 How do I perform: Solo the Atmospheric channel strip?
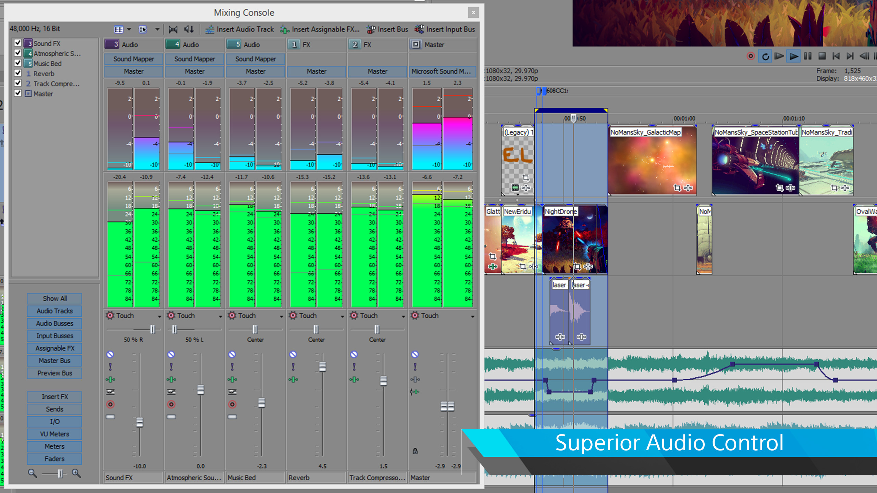[x=171, y=367]
